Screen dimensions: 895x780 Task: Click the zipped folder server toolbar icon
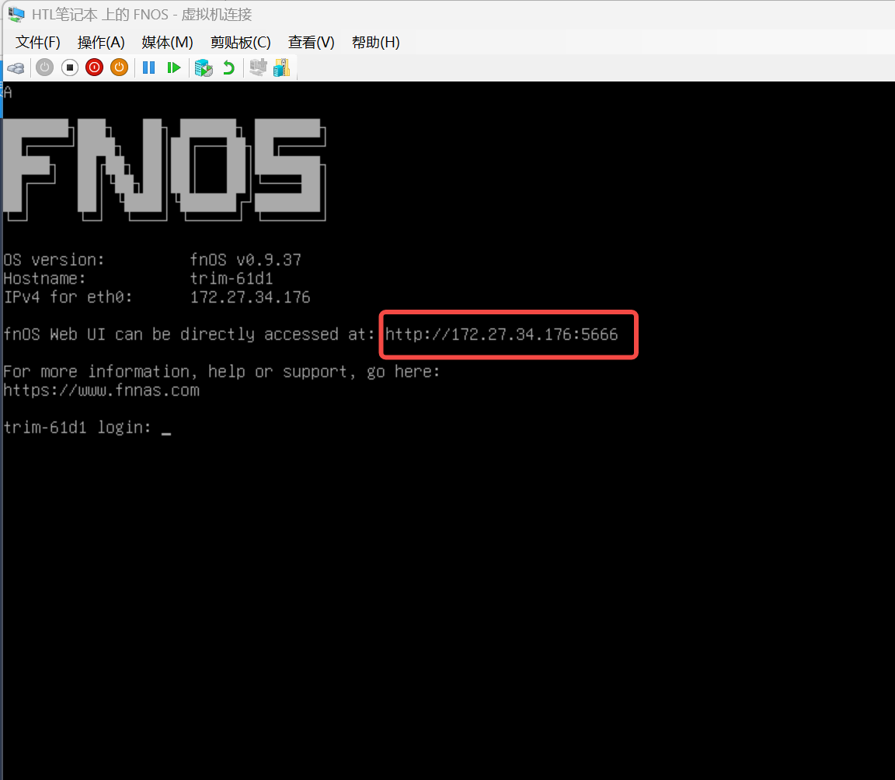[281, 68]
